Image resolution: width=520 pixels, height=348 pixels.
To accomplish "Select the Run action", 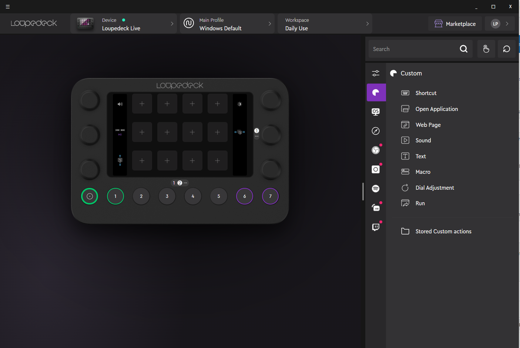I will click(x=420, y=203).
